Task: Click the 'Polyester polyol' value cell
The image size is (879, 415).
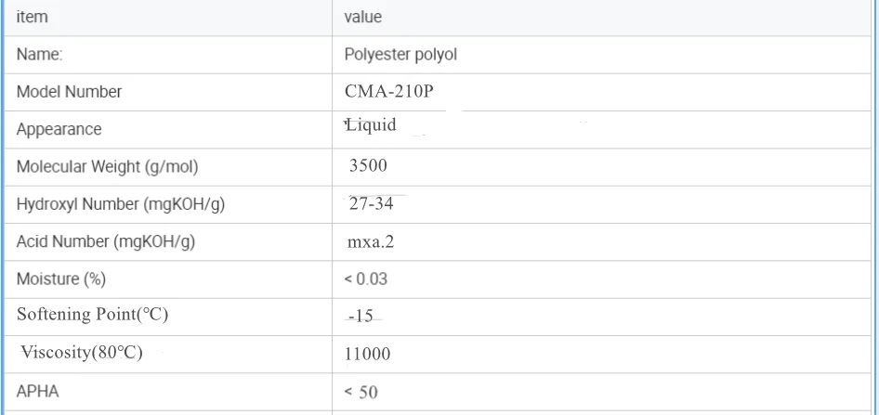Action: click(x=400, y=55)
